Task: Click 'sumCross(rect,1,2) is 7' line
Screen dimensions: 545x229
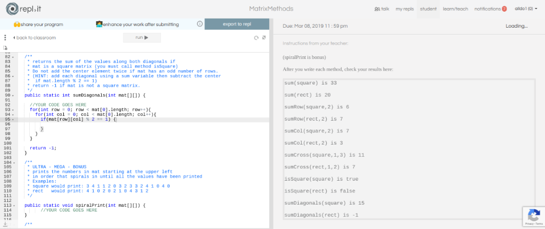Action: [320, 167]
